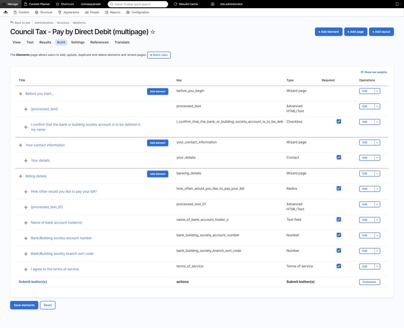Click the Add layout button
Image resolution: width=404 pixels, height=328 pixels.
(x=381, y=32)
